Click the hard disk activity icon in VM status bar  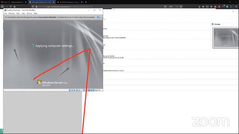tap(70, 90)
